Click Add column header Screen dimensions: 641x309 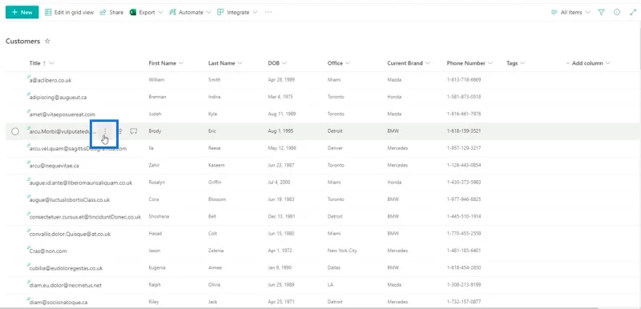(x=588, y=63)
